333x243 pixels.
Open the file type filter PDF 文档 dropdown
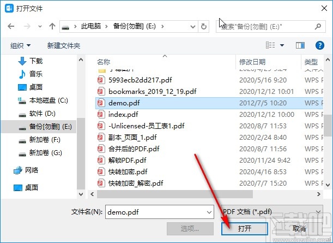(x=272, y=212)
